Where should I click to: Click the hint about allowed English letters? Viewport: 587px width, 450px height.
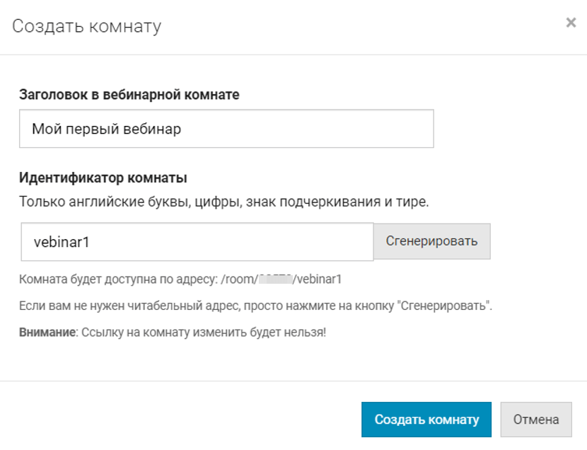223,202
